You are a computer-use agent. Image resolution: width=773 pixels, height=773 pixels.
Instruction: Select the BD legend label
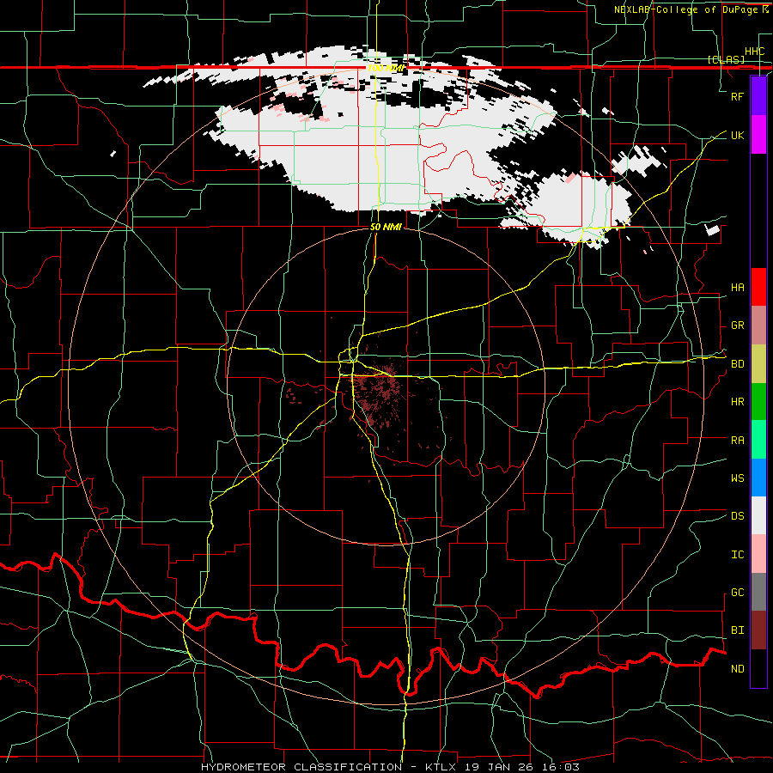[737, 364]
